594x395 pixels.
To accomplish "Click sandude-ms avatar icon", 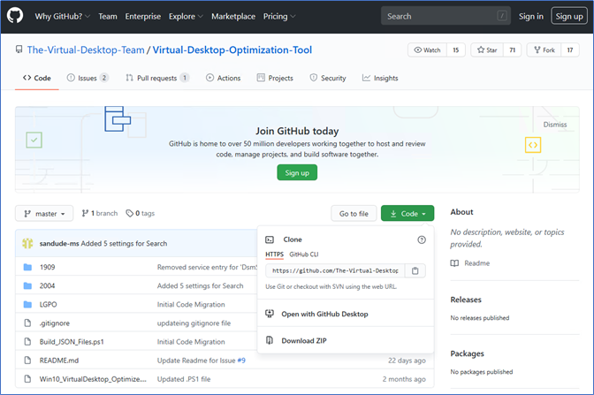I will coord(27,243).
